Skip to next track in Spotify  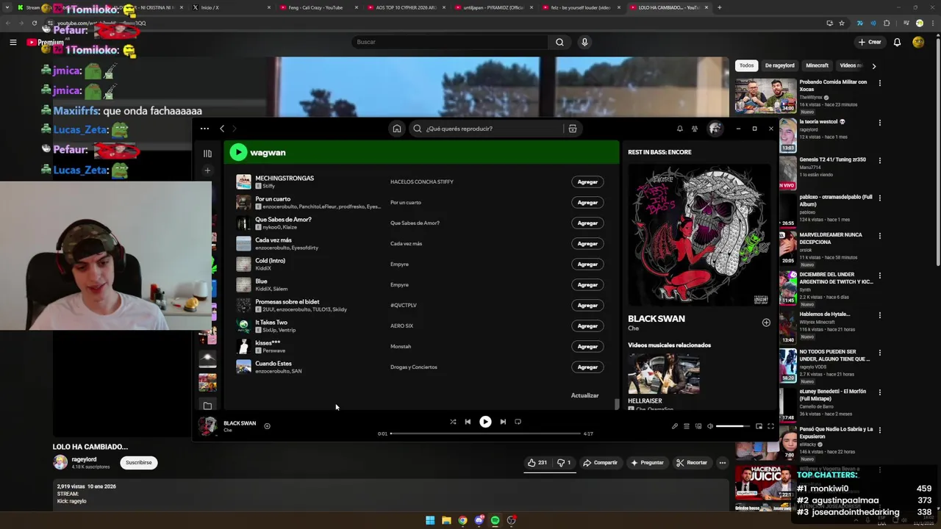coord(503,422)
